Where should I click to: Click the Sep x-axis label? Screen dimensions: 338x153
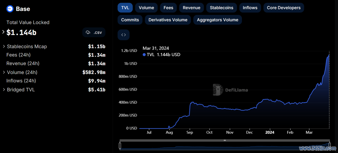pyautogui.click(x=190, y=132)
